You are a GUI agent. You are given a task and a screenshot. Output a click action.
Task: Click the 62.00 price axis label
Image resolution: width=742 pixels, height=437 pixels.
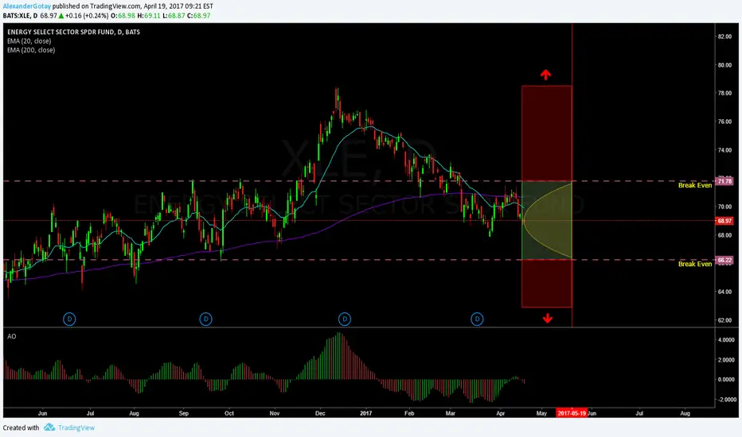pos(724,320)
